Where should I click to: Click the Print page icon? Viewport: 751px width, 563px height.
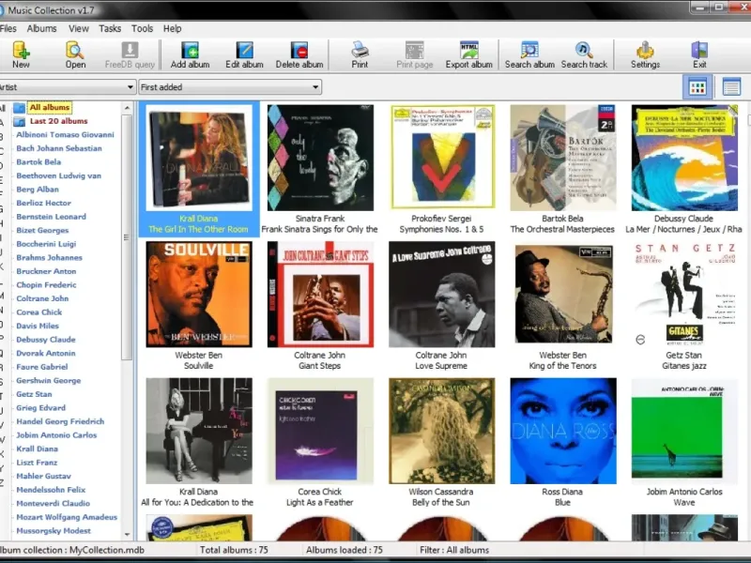[x=414, y=50]
